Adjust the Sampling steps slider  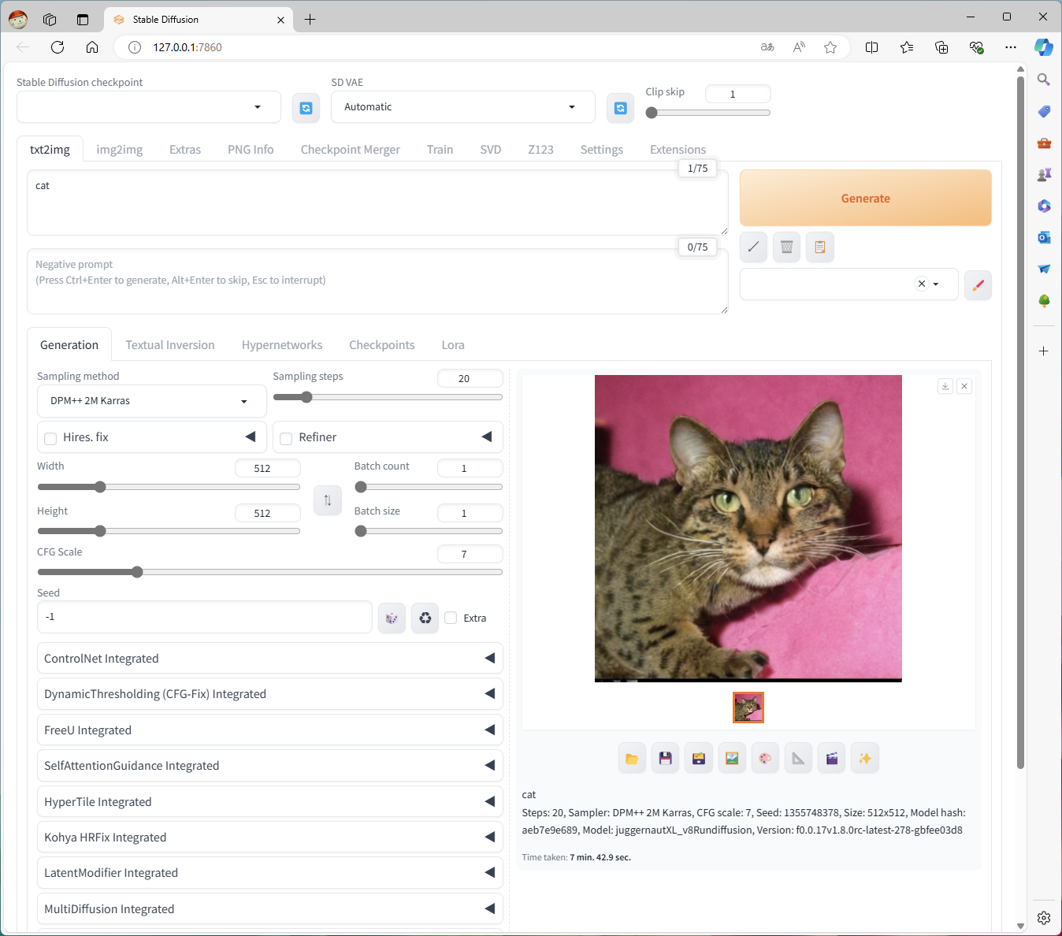[388, 397]
